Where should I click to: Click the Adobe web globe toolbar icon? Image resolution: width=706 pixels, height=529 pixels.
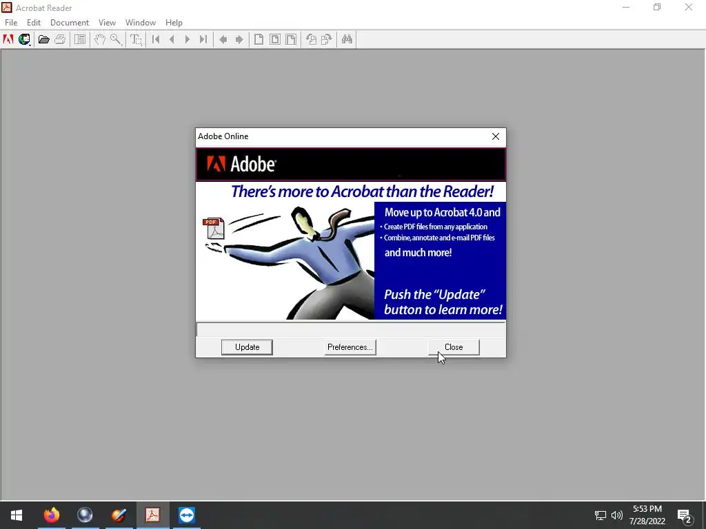[x=24, y=39]
